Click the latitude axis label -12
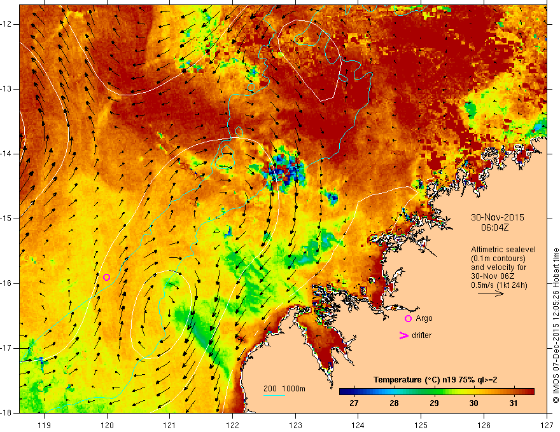The height and width of the screenshot is (432, 560). point(7,24)
